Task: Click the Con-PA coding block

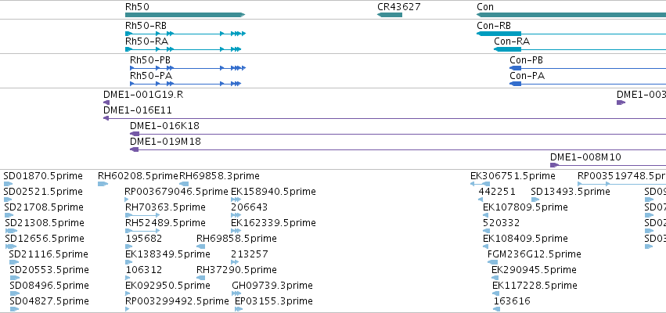Action: pyautogui.click(x=516, y=84)
